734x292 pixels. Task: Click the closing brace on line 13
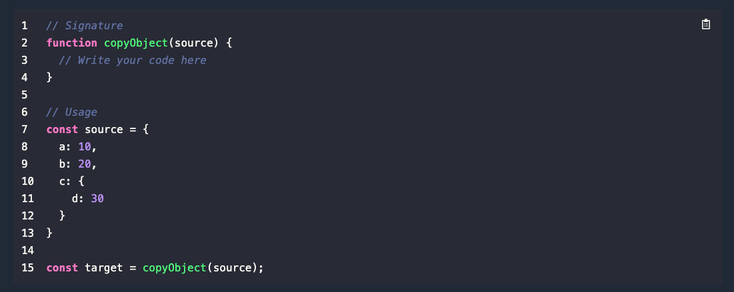[x=49, y=233]
